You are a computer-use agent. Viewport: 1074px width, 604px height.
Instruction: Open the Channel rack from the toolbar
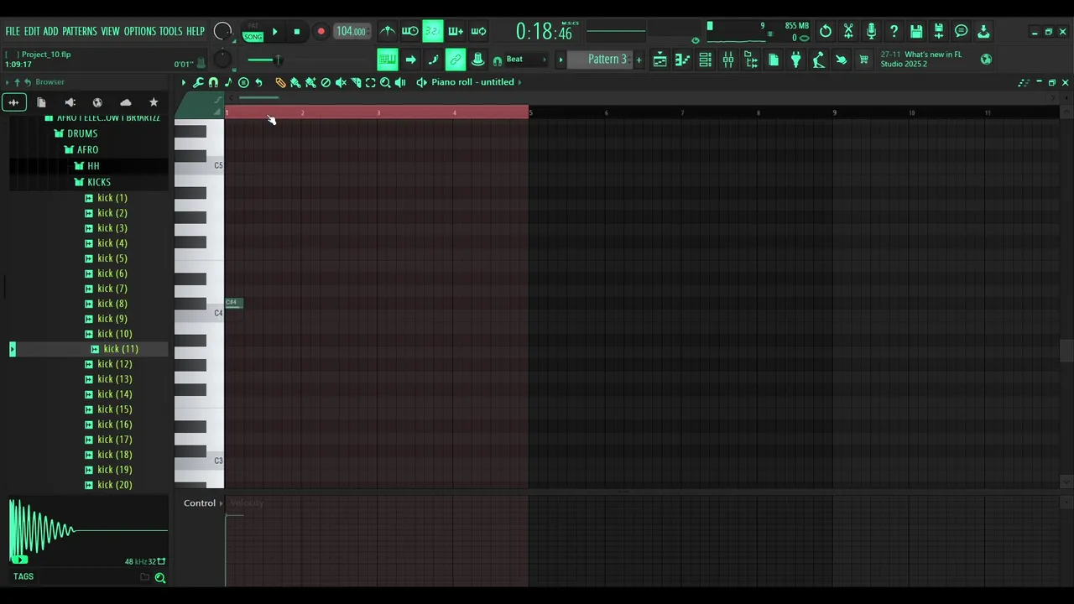[705, 59]
